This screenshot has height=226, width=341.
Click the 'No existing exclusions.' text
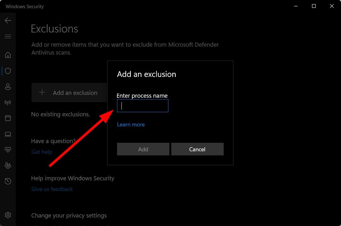coord(61,114)
